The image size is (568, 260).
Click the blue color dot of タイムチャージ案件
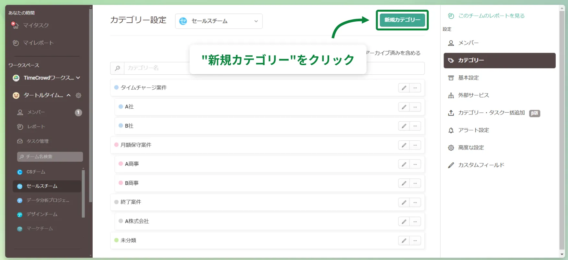click(116, 88)
